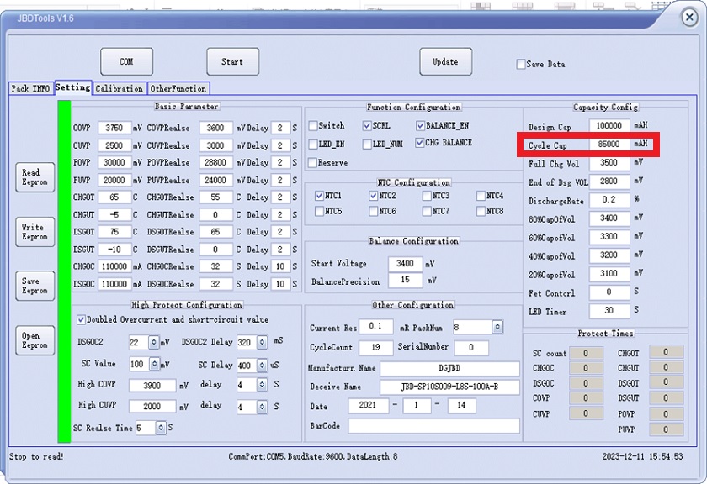Uncheck the SCRL checkbox
The height and width of the screenshot is (484, 707).
[367, 125]
